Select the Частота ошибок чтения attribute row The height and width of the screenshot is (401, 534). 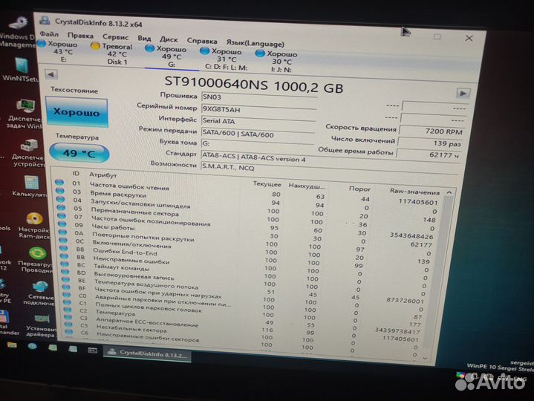click(x=248, y=192)
